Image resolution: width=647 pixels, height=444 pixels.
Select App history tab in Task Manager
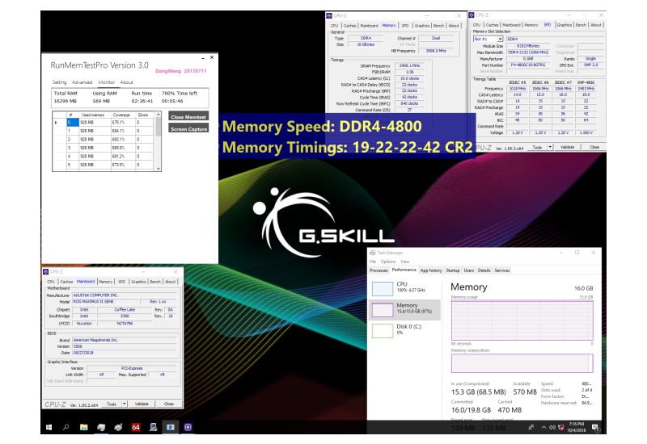click(431, 270)
